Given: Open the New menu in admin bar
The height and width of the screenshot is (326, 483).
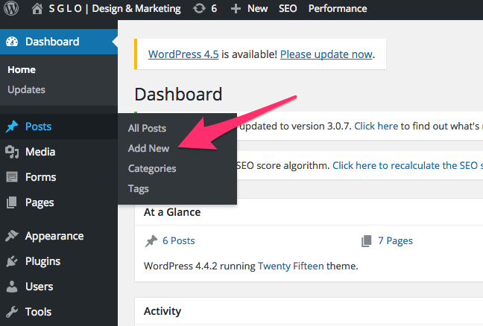Looking at the screenshot, I should 257,9.
